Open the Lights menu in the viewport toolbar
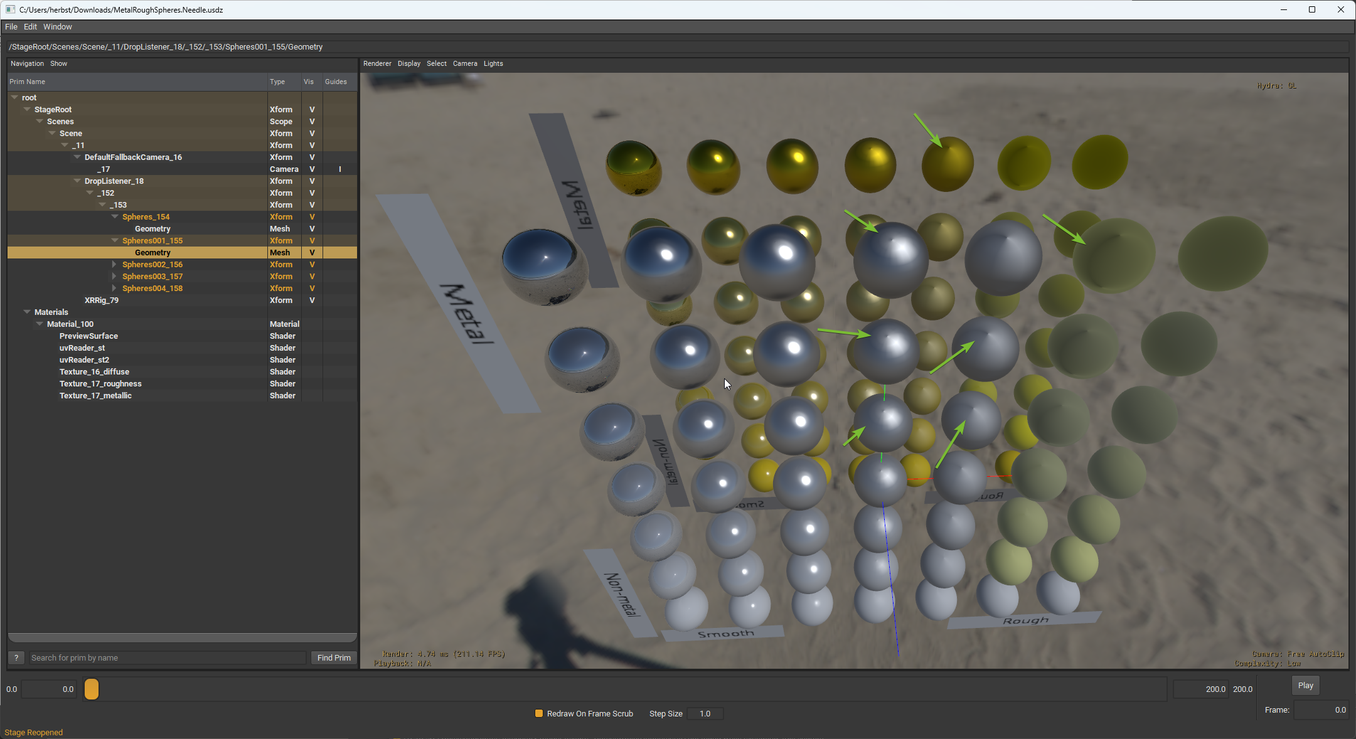Viewport: 1356px width, 739px height. click(x=493, y=63)
